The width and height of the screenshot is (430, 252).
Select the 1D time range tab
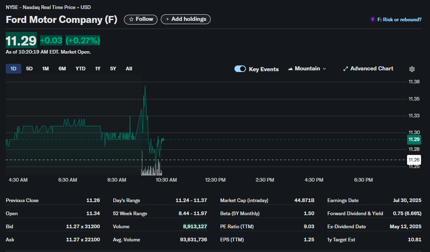14,69
